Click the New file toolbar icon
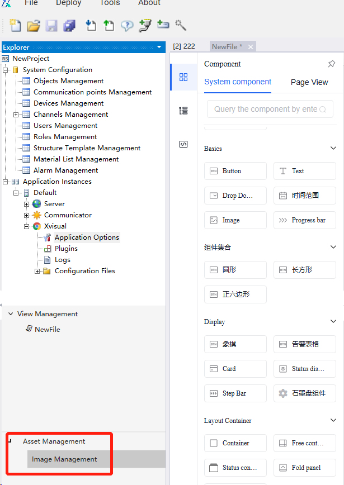The image size is (344, 485). pyautogui.click(x=15, y=25)
